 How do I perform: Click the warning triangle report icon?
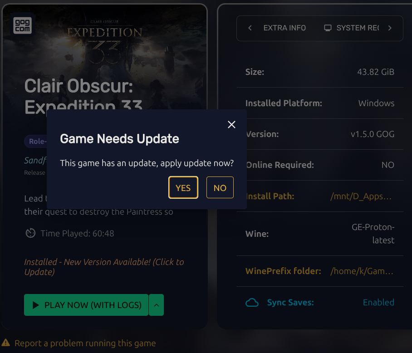[x=5, y=343]
